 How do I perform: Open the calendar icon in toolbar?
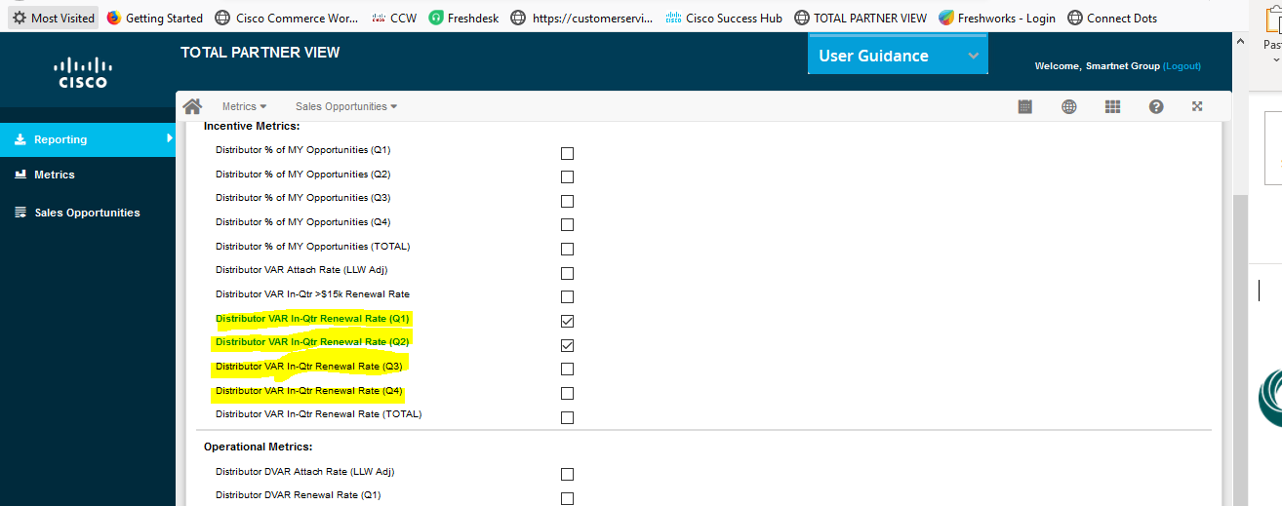[1025, 106]
